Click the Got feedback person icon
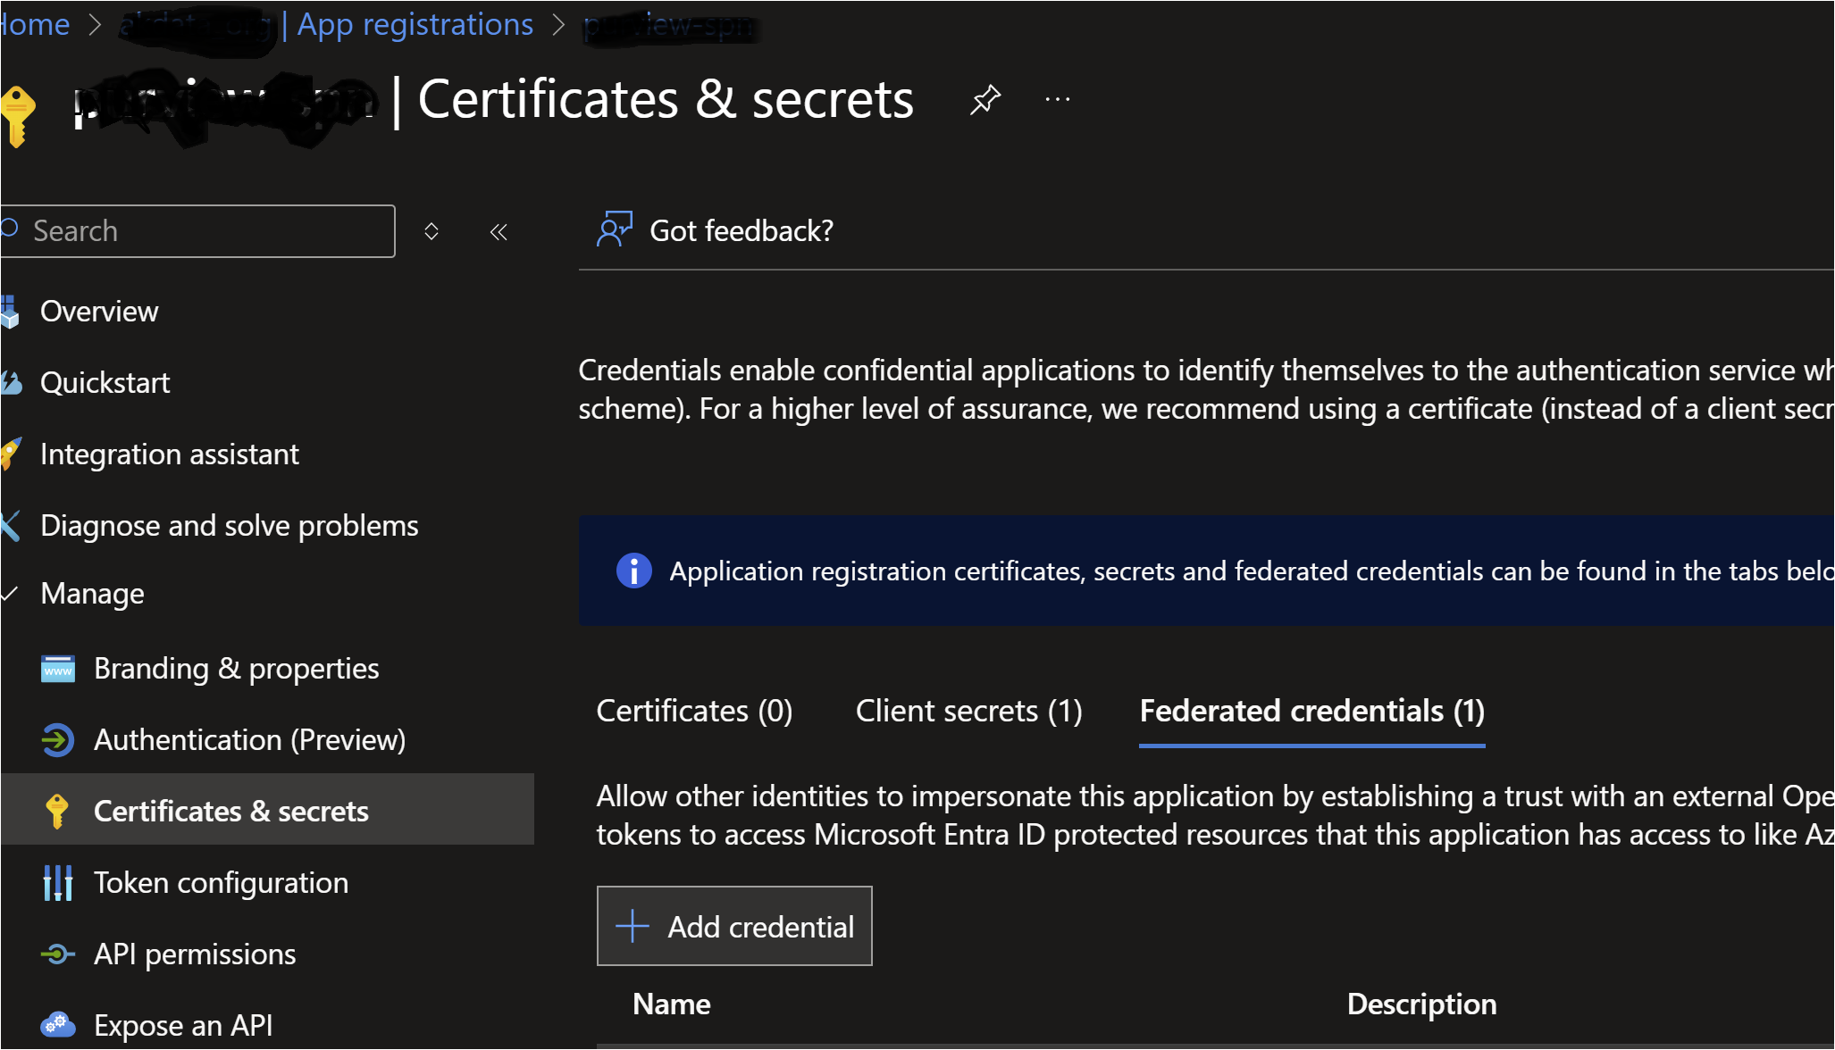 [x=615, y=229]
